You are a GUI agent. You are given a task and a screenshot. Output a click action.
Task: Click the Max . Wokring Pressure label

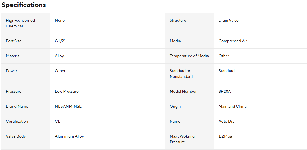(182, 139)
